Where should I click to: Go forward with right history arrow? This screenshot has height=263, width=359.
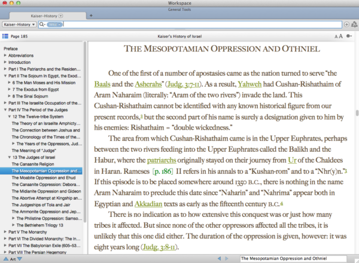coord(227,258)
